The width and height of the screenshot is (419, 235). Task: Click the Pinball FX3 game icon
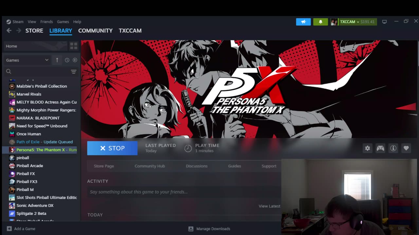tap(12, 181)
